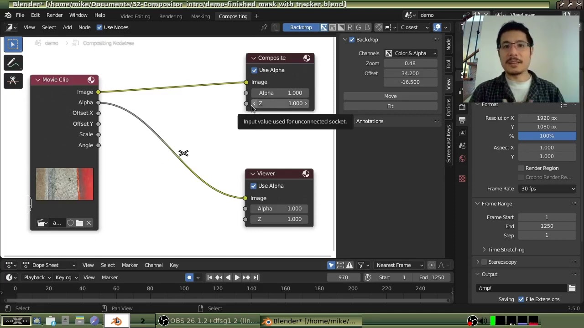Jump to the next keyframe
Viewport: 584px width, 328px height.
246,277
